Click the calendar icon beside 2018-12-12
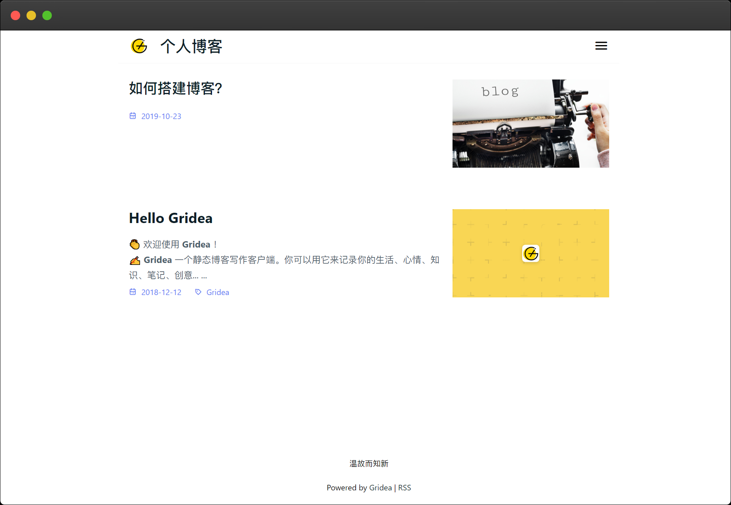The width and height of the screenshot is (731, 505). click(x=133, y=292)
